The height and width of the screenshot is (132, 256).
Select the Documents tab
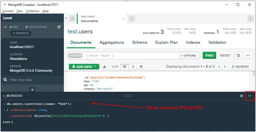tap(81, 42)
